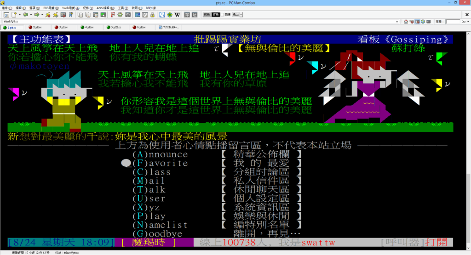Click the 背景 background color button
Screen dimensions: 471x255
(x=216, y=14)
